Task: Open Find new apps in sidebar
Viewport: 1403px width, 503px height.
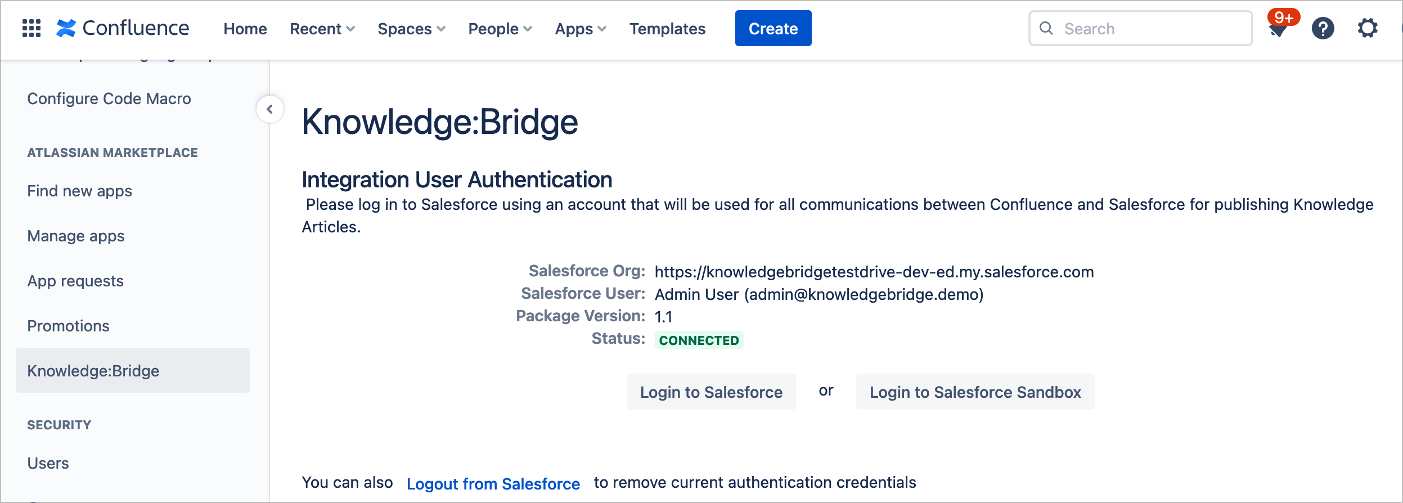Action: pyautogui.click(x=79, y=191)
